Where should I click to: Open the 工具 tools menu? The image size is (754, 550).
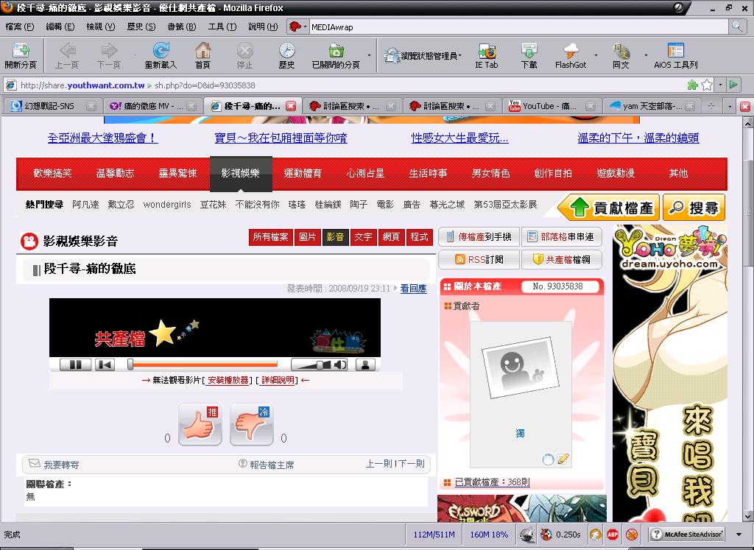click(x=222, y=27)
